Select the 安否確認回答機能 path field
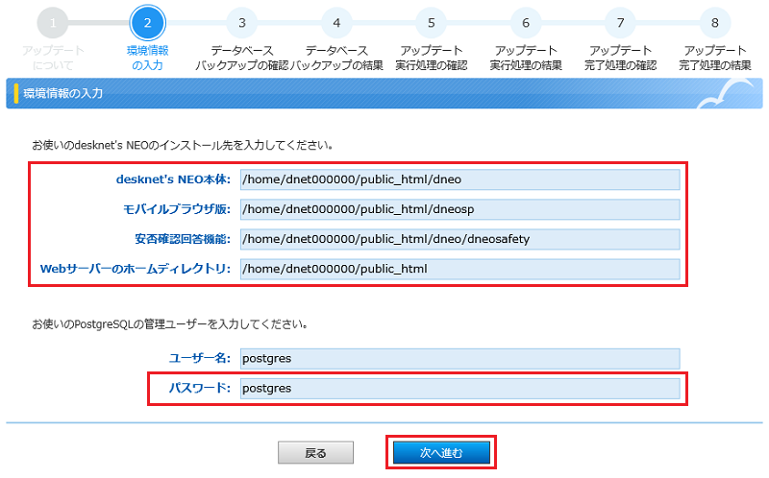 tap(459, 239)
